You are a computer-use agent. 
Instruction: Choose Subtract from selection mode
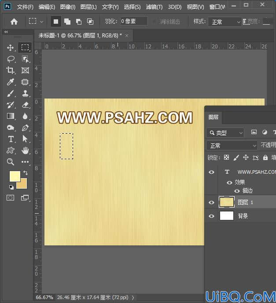(x=79, y=22)
